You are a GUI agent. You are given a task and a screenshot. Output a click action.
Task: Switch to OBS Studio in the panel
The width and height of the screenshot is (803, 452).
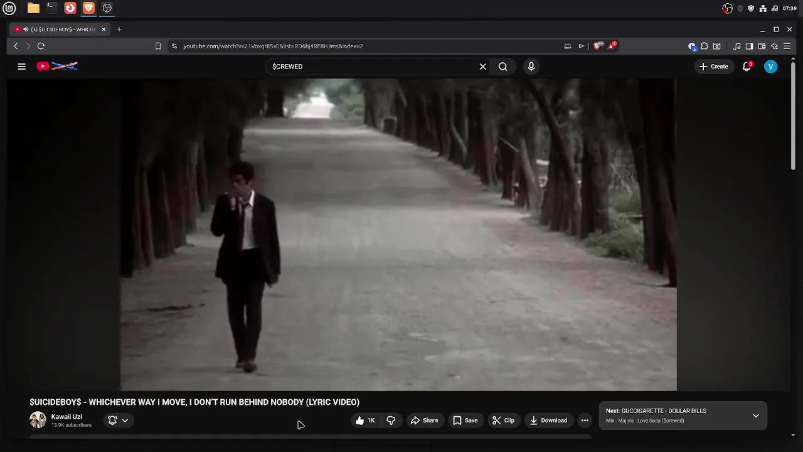pos(107,8)
